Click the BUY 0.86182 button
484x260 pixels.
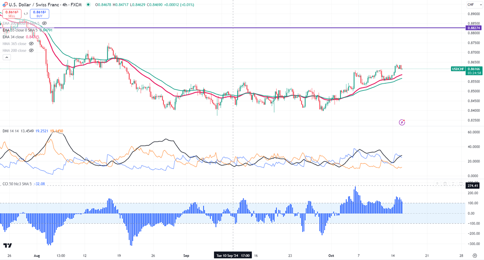(x=40, y=14)
